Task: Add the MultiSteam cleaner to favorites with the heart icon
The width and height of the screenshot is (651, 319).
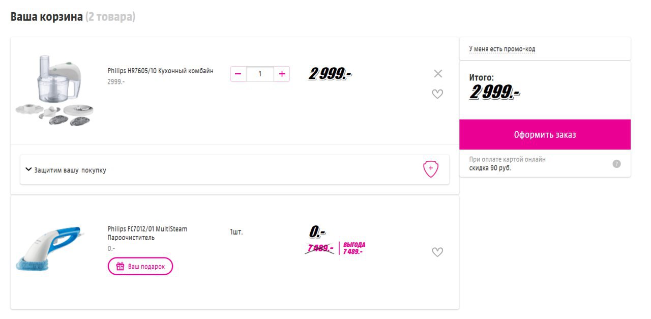Action: pos(437,252)
